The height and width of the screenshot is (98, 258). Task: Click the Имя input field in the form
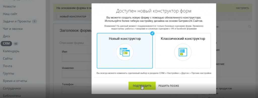point(77,58)
